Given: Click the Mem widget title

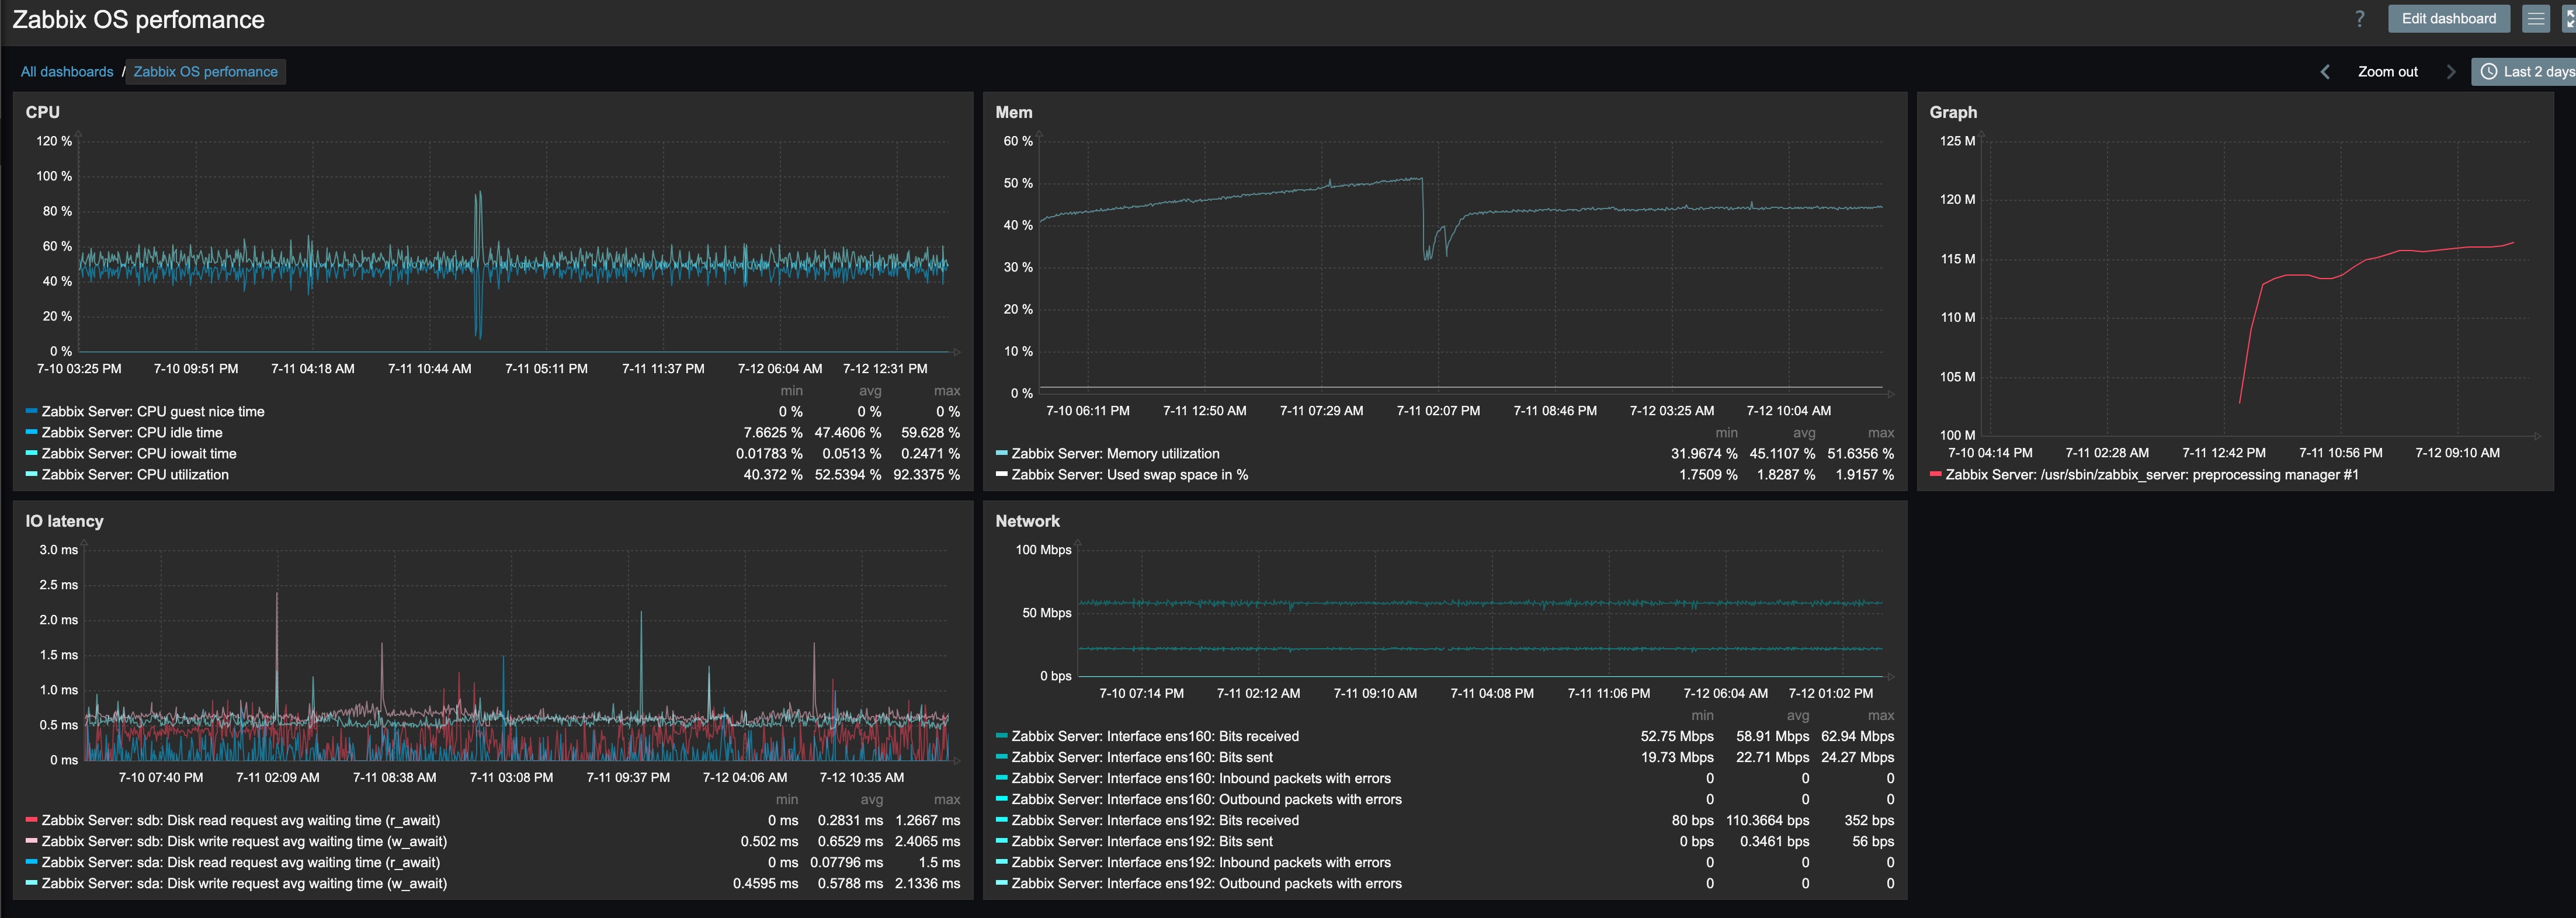Looking at the screenshot, I should click(1014, 112).
